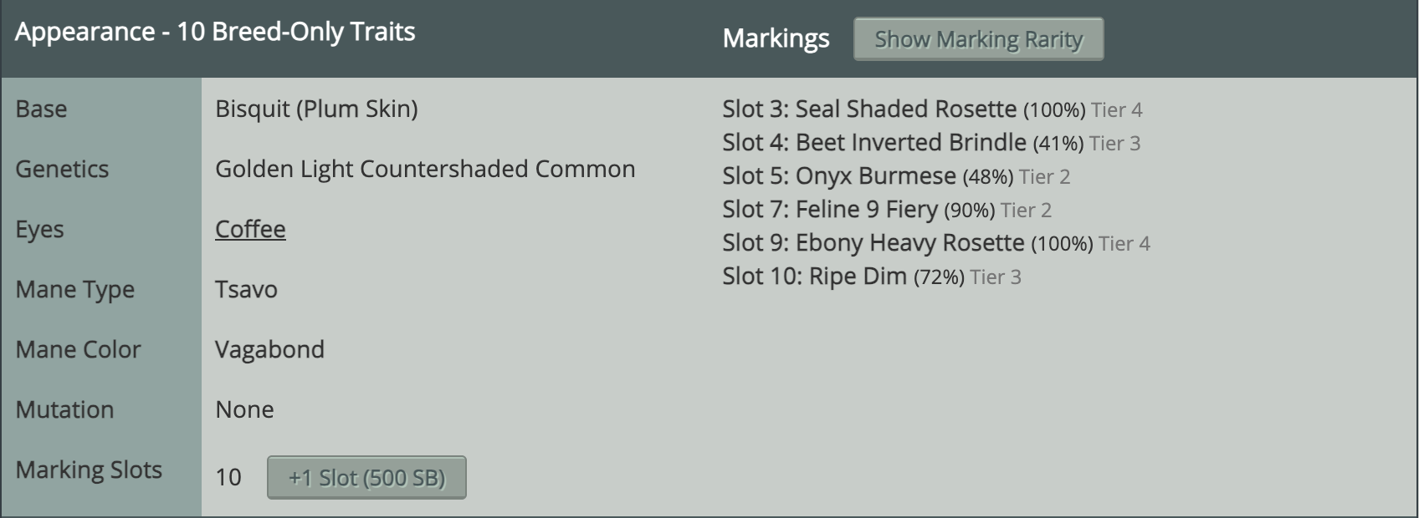The width and height of the screenshot is (1419, 518).
Task: Click the Show Marking Rarity button
Action: click(x=978, y=39)
